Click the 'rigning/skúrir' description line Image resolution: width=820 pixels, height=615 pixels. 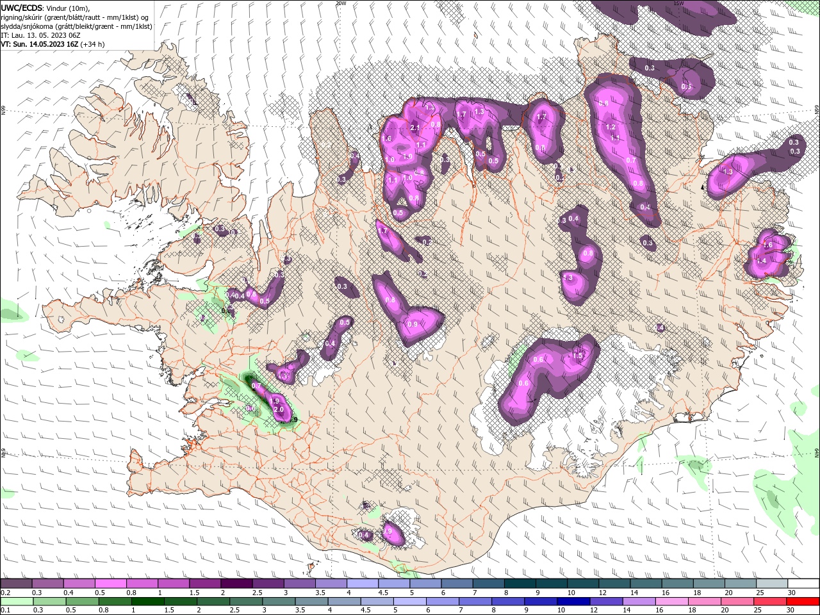76,17
